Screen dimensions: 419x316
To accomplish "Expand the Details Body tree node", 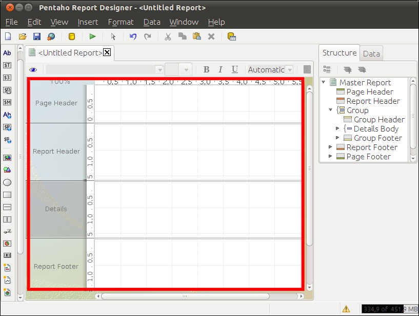I will point(337,128).
